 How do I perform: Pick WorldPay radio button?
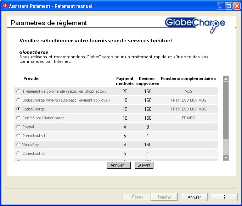point(18,145)
